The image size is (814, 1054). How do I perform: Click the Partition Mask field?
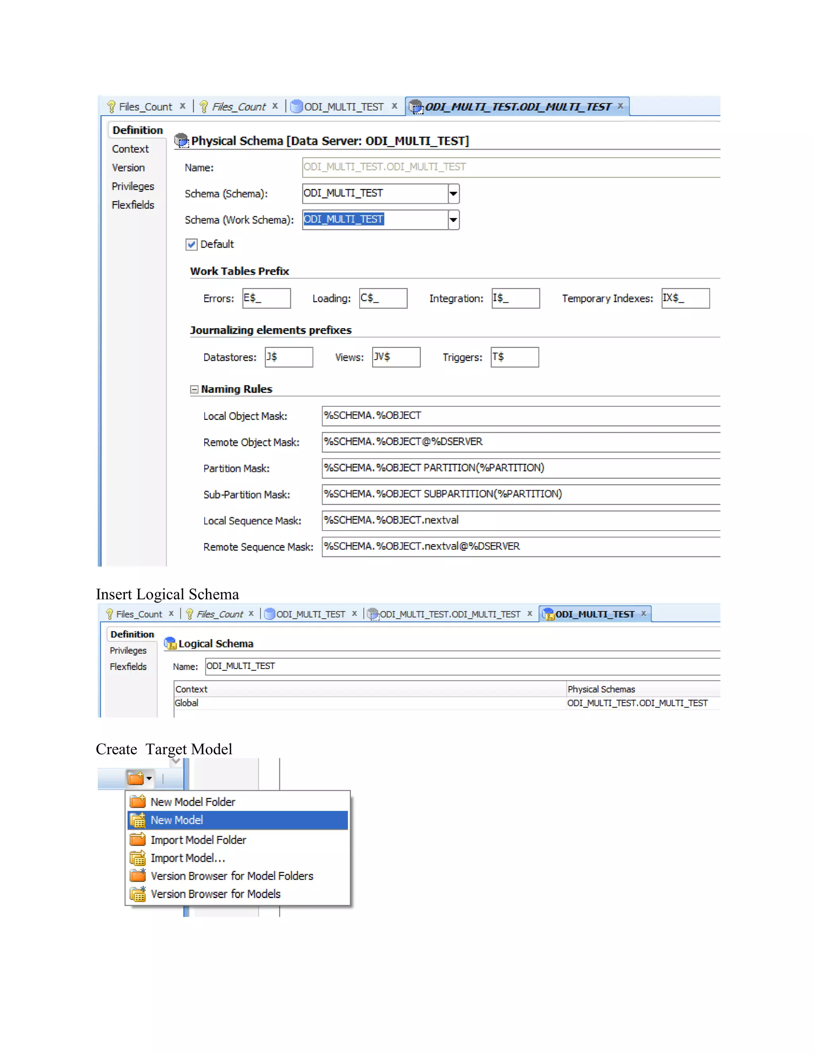coord(521,468)
